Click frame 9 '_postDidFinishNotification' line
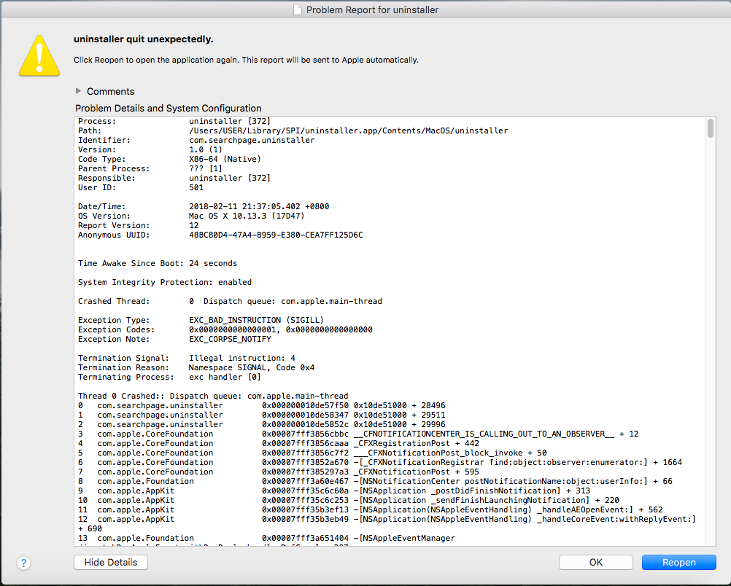Image resolution: width=731 pixels, height=586 pixels. (334, 491)
